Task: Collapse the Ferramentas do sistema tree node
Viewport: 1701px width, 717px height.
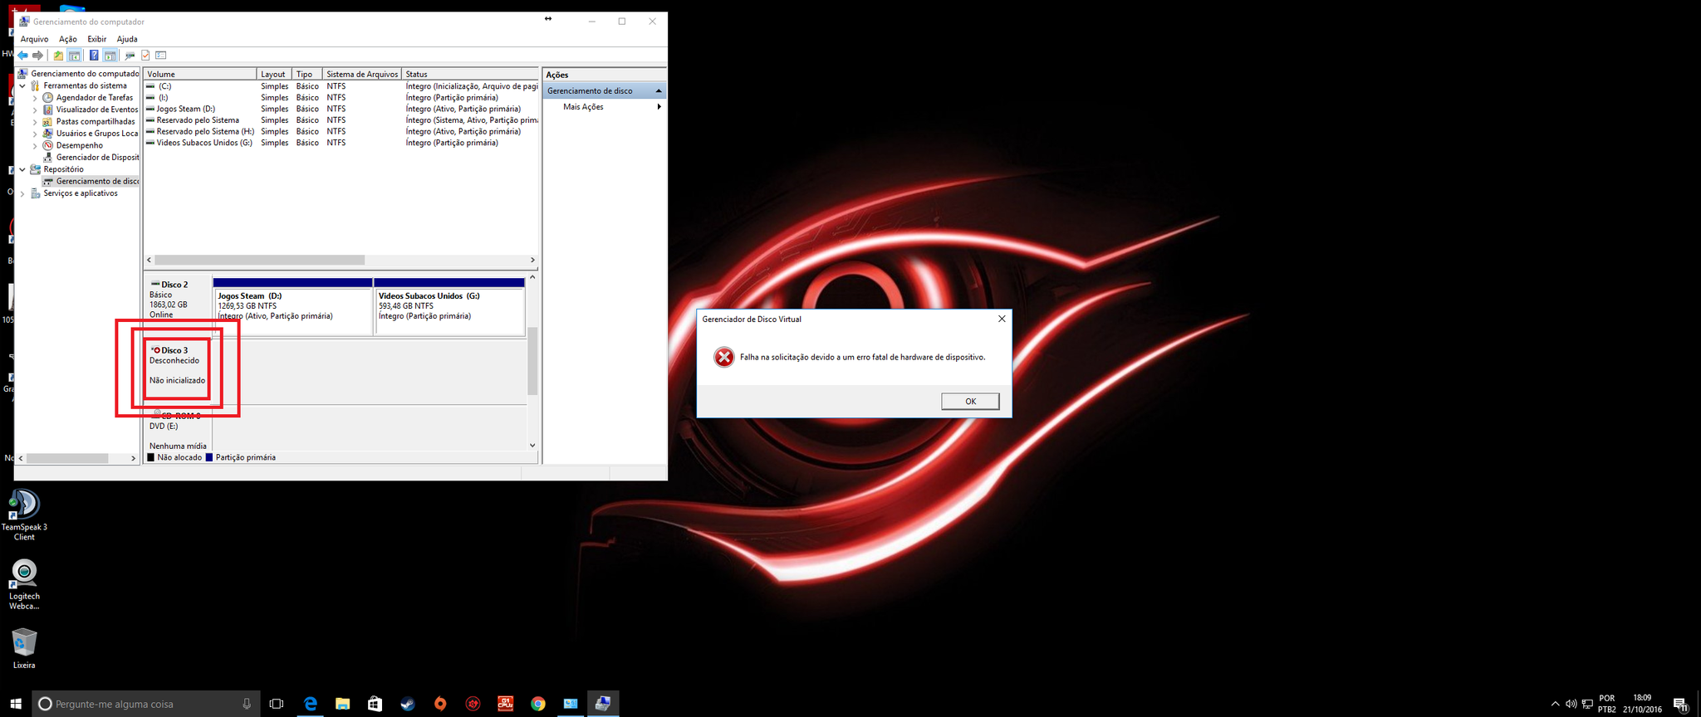Action: [22, 85]
